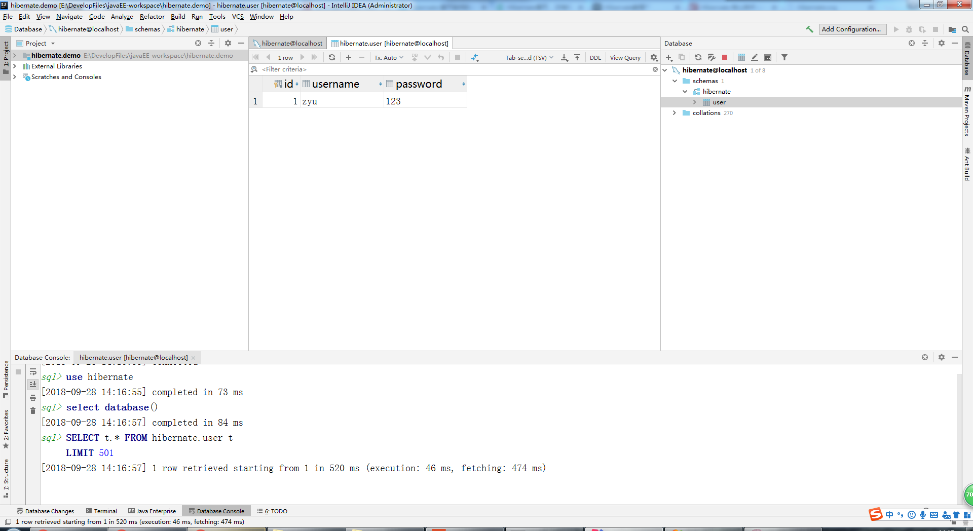Print the console output
Screen dimensions: 973x531
pos(33,398)
